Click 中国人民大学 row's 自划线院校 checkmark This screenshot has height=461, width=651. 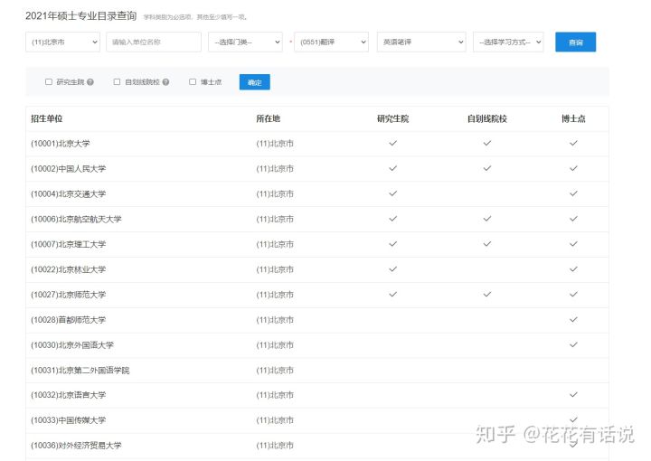coord(487,168)
